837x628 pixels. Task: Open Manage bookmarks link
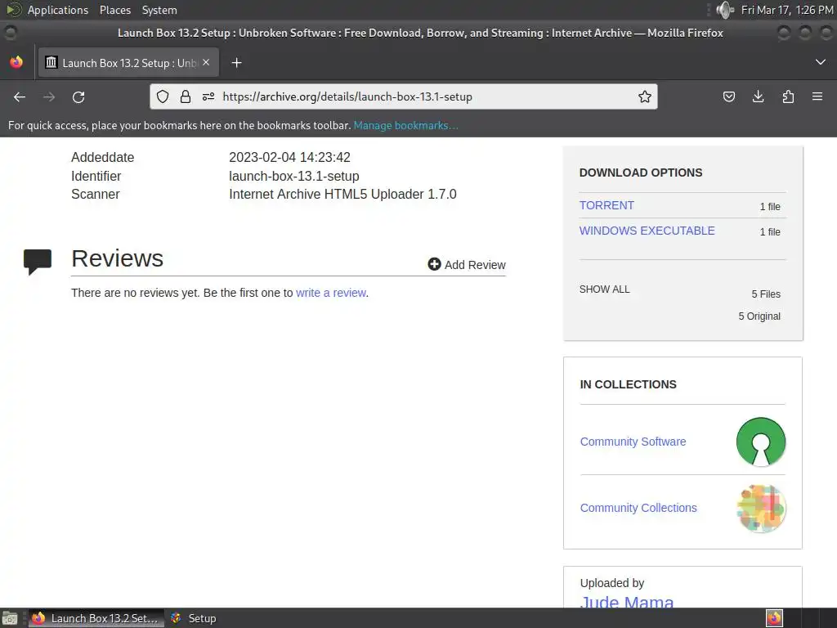coord(405,125)
